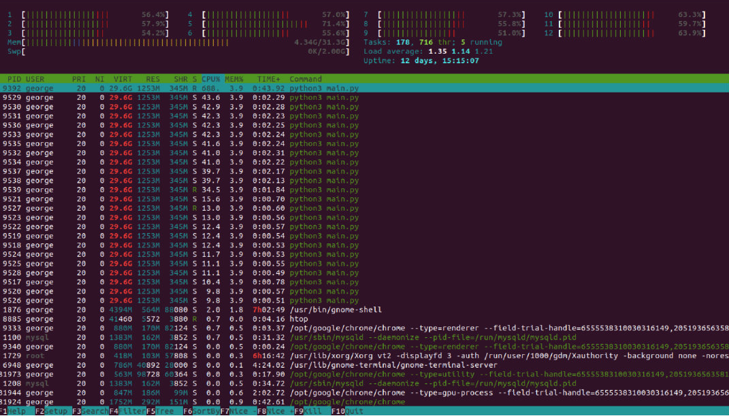Select process row with PID 9521

[x=365, y=198]
